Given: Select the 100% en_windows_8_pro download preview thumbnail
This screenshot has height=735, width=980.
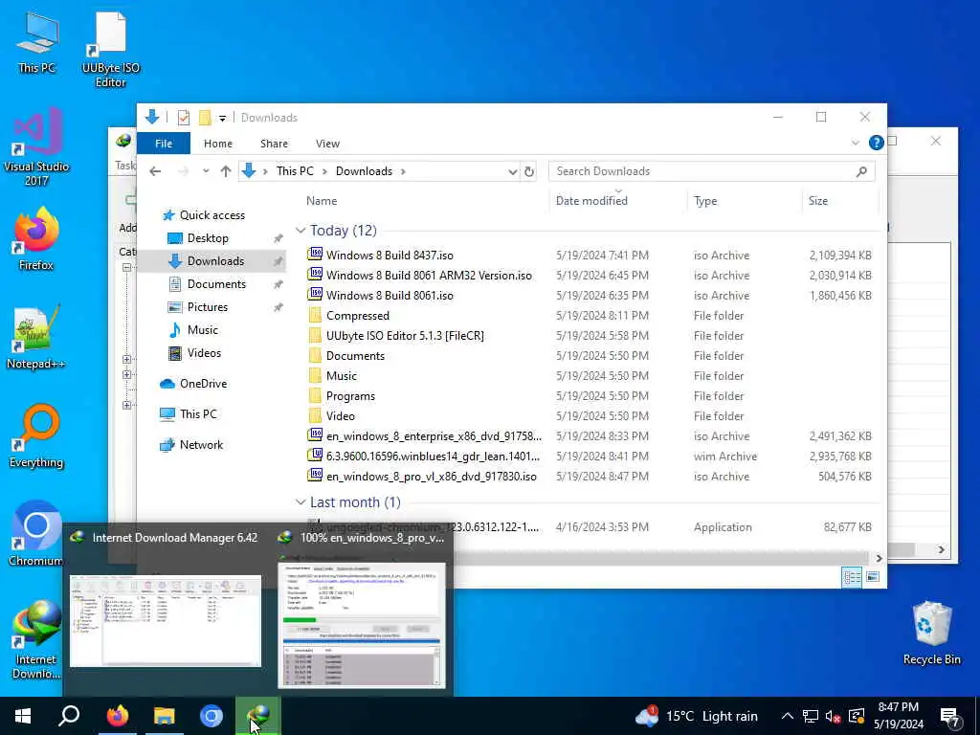Looking at the screenshot, I should tap(362, 625).
